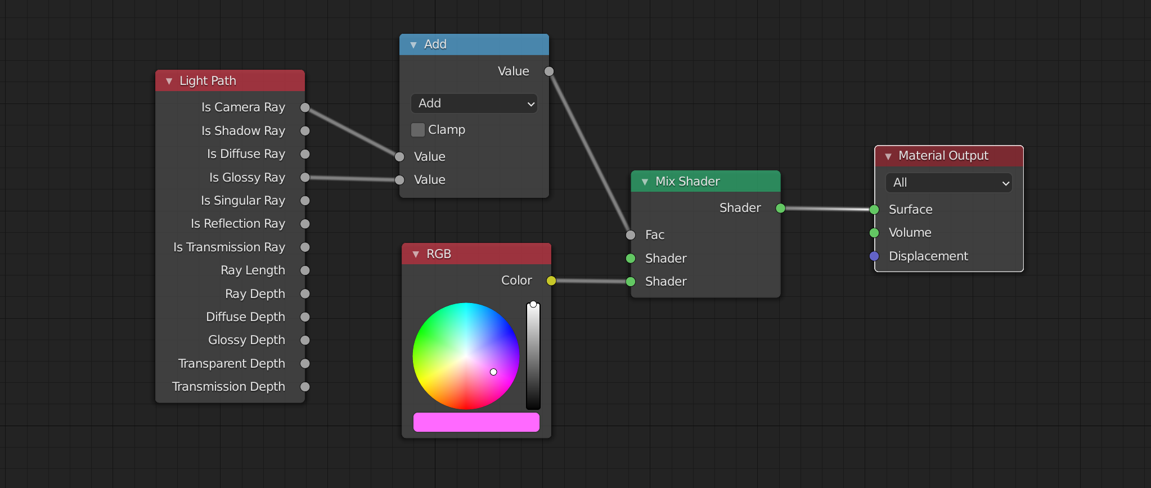Click the Transparent Depth output socket
This screenshot has height=488, width=1151.
(x=305, y=364)
